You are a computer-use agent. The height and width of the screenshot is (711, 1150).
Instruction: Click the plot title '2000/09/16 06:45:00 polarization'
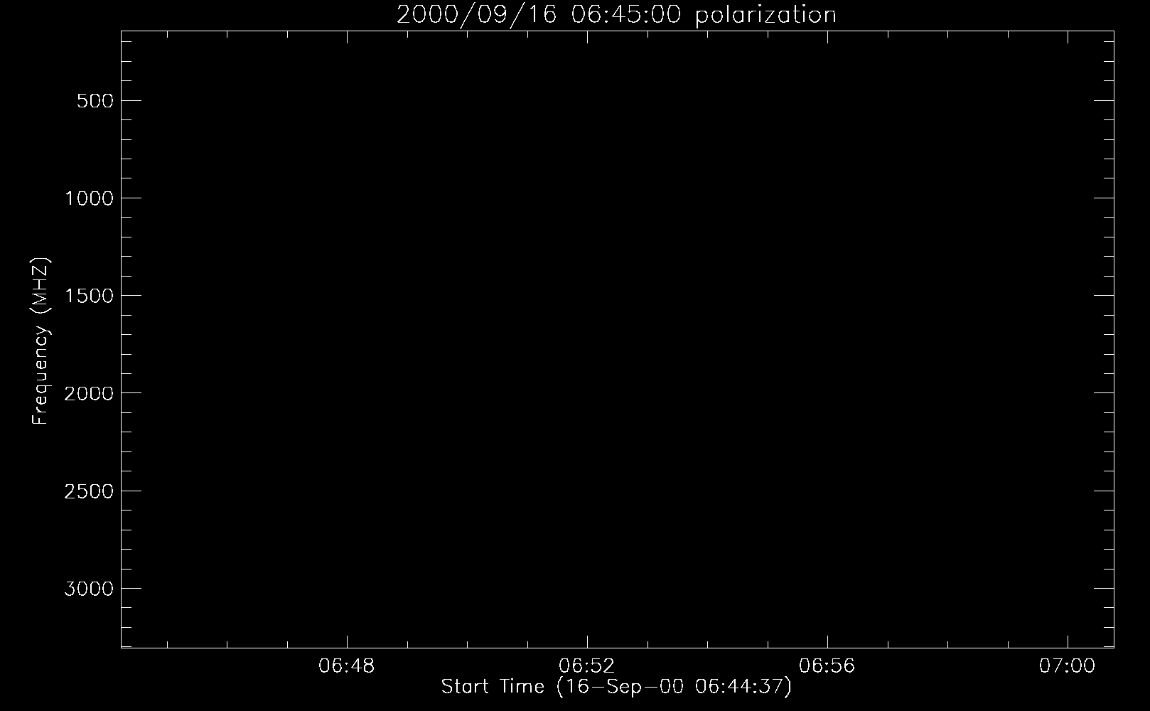[x=616, y=15]
